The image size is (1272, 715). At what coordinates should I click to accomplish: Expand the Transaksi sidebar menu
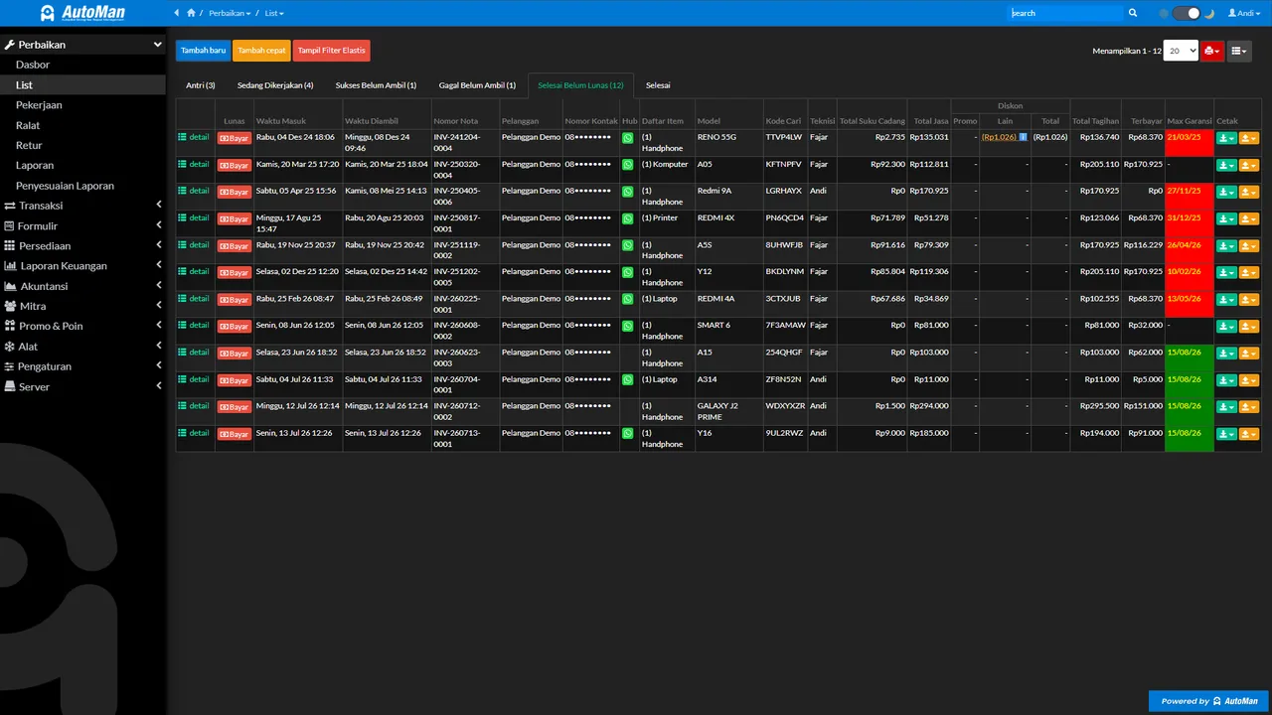[82, 206]
